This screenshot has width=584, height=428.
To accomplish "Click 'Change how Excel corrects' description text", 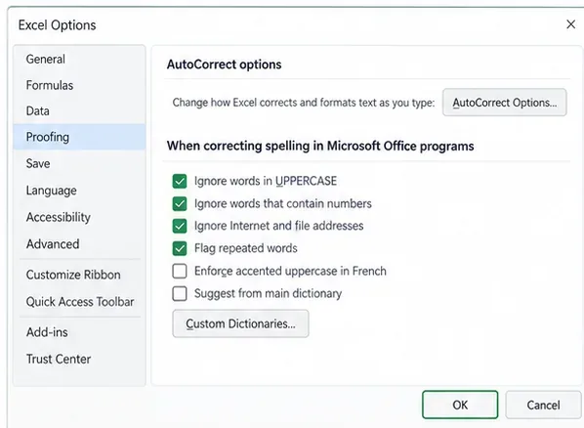I will tap(304, 103).
